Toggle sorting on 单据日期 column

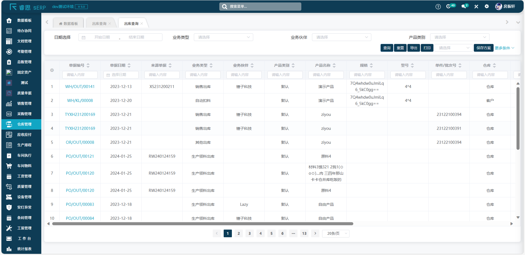(x=129, y=65)
